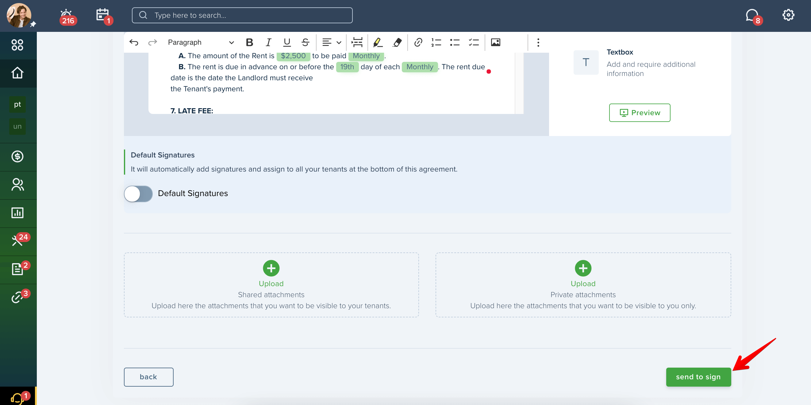Open the Paragraph style dropdown
811x405 pixels.
coord(201,43)
